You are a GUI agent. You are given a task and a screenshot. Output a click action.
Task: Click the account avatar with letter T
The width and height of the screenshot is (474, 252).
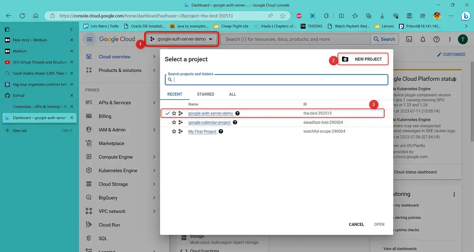(462, 39)
